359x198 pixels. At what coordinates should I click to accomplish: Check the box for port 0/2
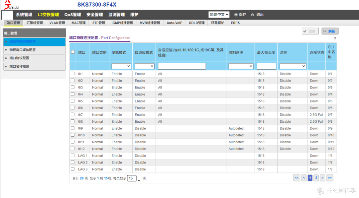[x=72, y=80]
